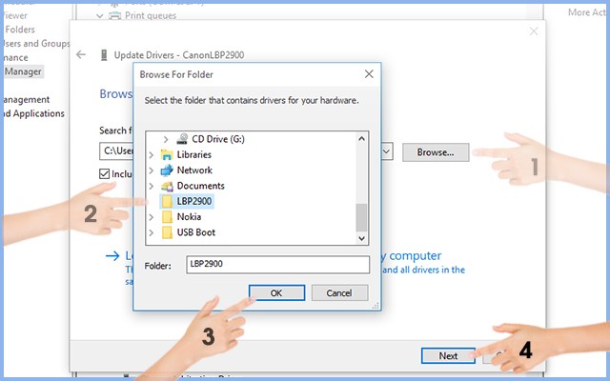Click OK in Browse For Folder dialog
Viewport: 610px width, 381px height.
coord(276,292)
